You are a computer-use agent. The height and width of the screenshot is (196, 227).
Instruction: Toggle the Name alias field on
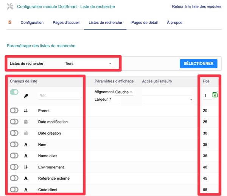click(x=14, y=156)
